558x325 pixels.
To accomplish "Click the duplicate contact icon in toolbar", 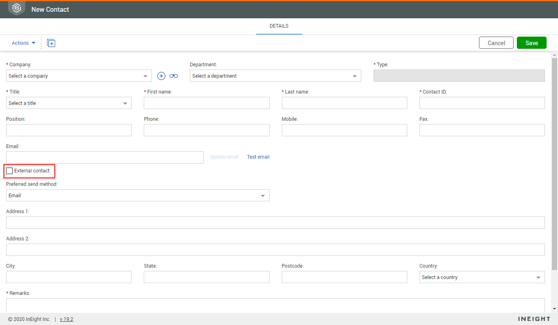I will (x=51, y=43).
